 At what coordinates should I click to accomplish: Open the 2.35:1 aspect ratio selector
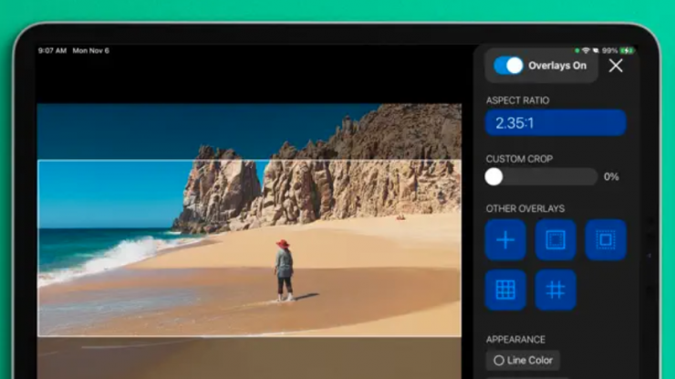point(555,122)
